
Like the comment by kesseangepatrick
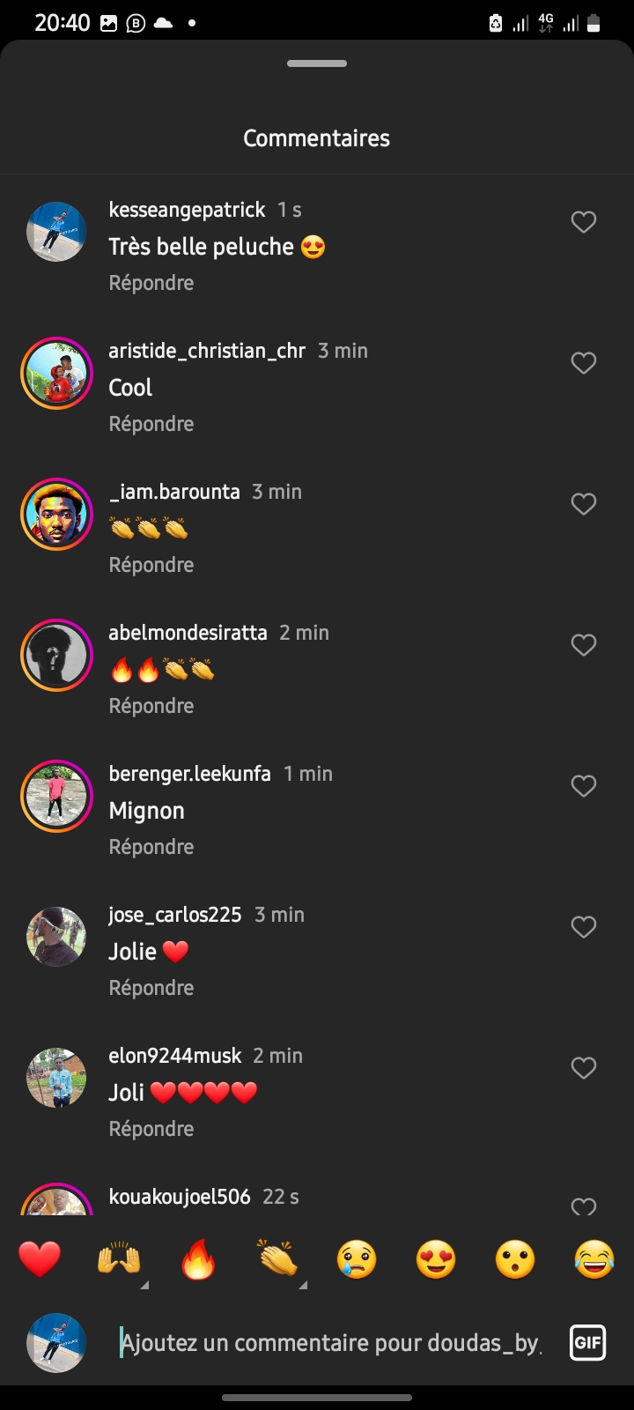[x=584, y=222]
